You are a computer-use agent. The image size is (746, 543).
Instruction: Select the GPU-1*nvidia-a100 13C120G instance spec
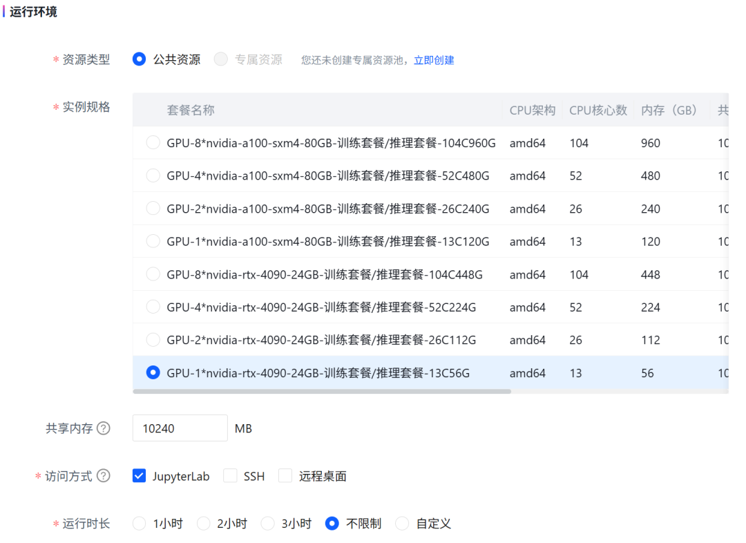[x=153, y=241]
